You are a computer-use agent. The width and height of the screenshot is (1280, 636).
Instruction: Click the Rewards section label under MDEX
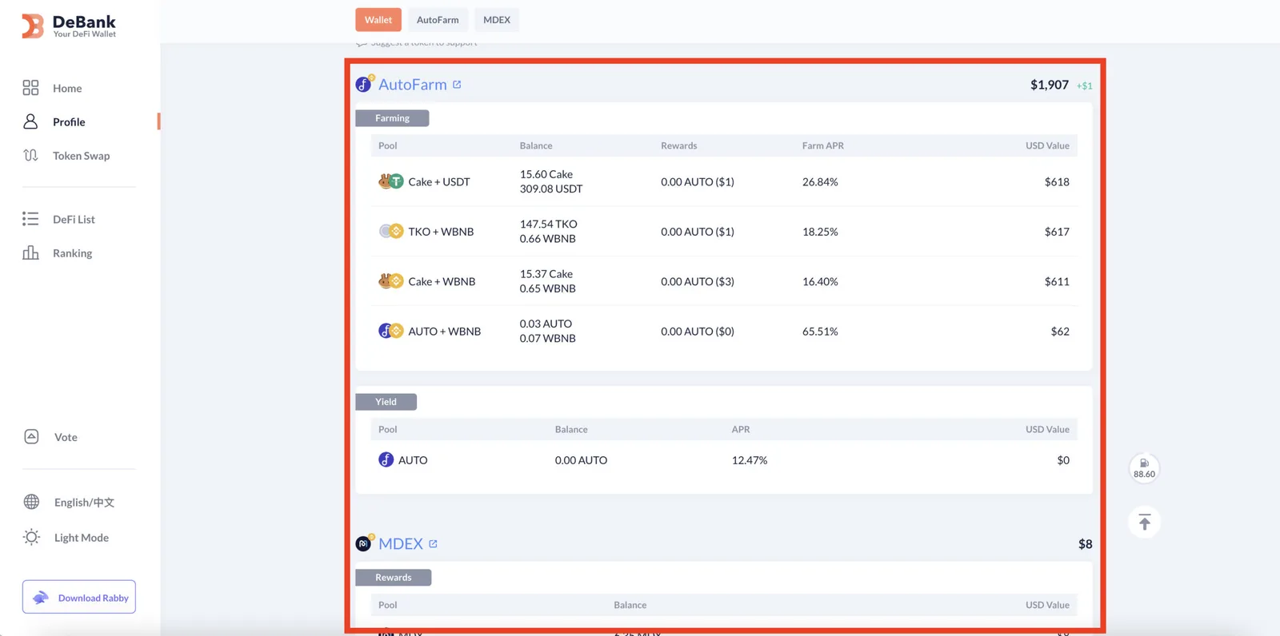point(394,578)
